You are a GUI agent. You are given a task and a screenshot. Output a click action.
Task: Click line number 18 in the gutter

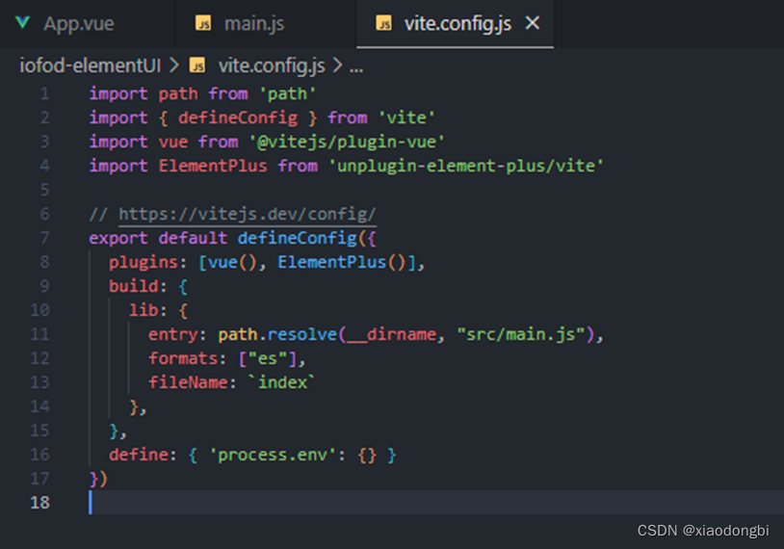[40, 502]
